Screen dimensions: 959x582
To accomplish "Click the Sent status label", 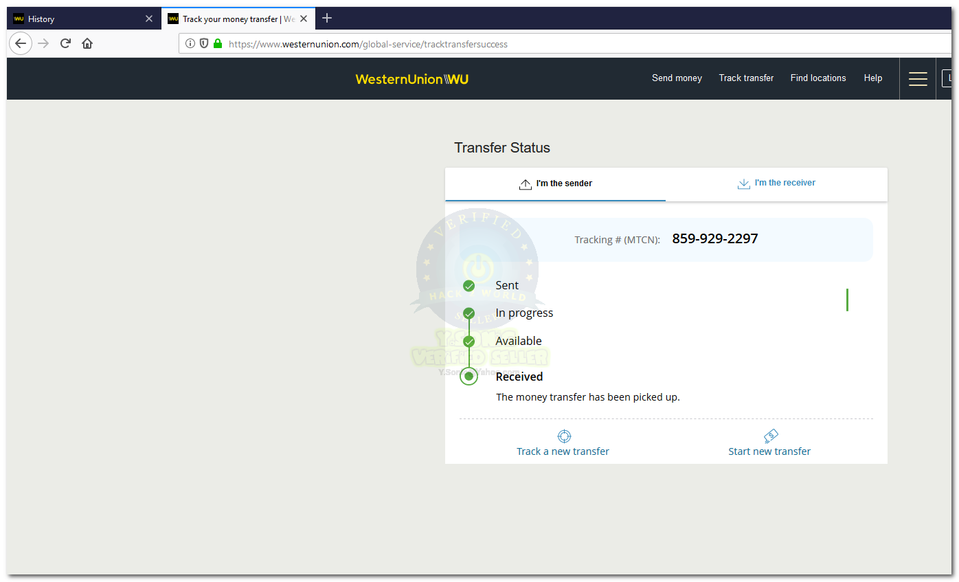I will tap(507, 285).
